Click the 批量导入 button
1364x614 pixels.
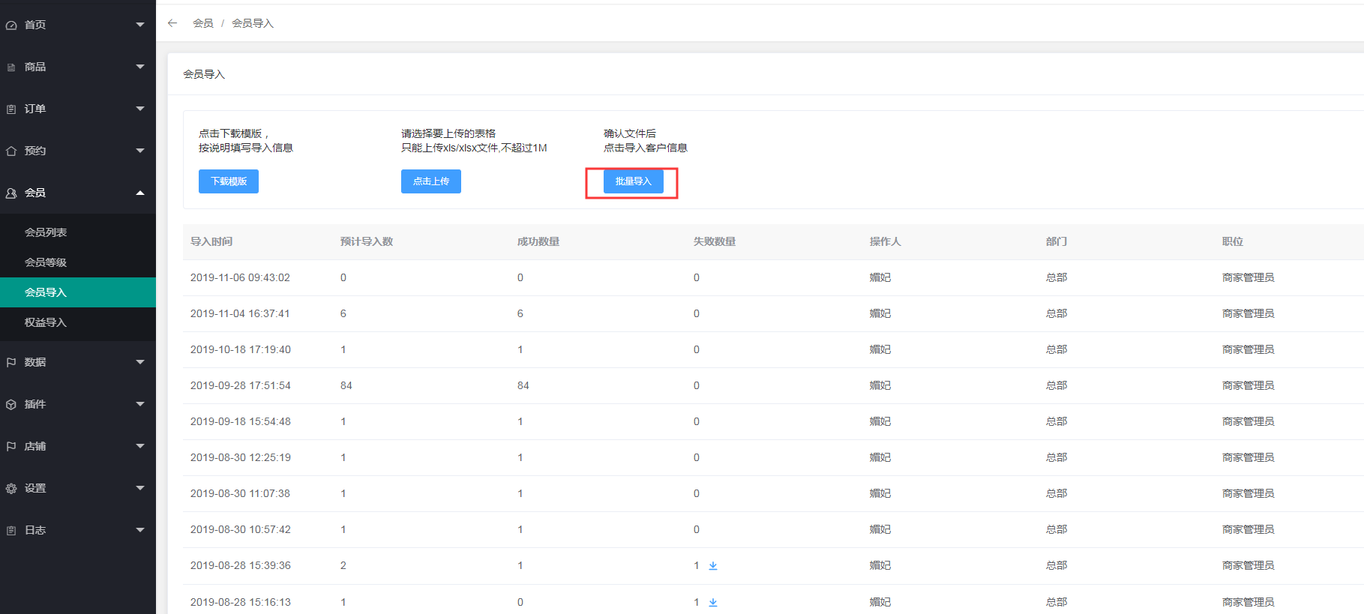click(x=634, y=181)
